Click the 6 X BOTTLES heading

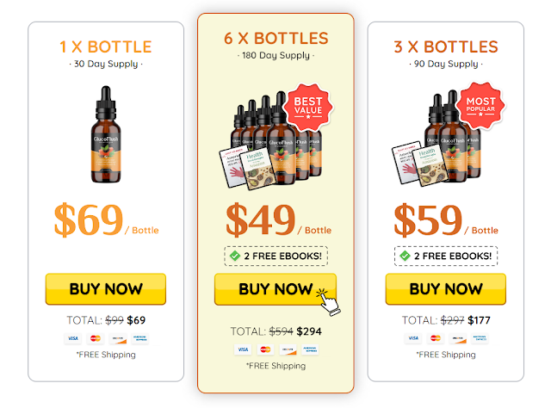coord(275,39)
